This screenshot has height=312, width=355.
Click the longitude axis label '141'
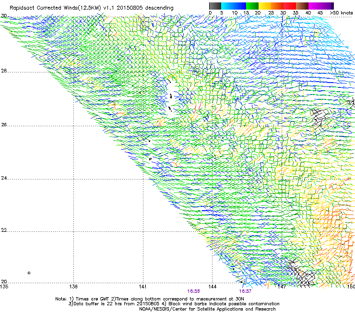pyautogui.click(x=142, y=287)
